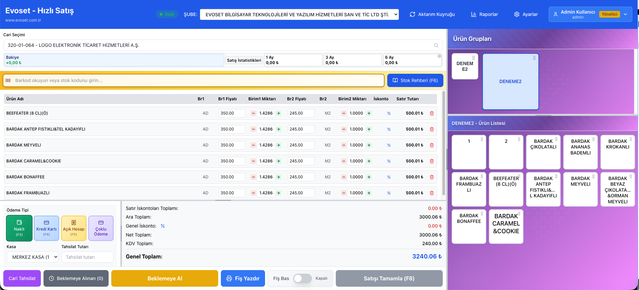
Task: Open Raporlar from the top bar
Action: (x=485, y=15)
